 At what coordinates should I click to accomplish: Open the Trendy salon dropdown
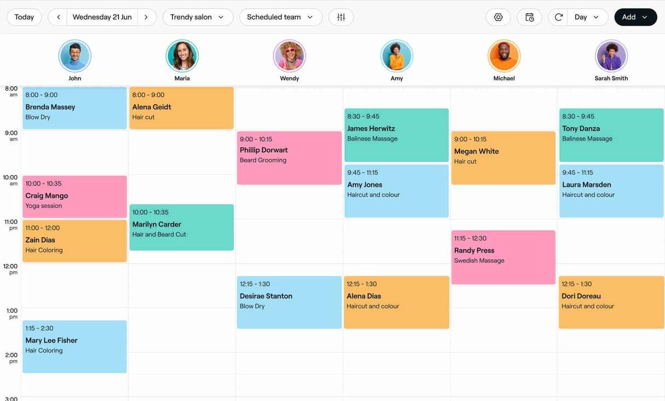[x=197, y=16]
